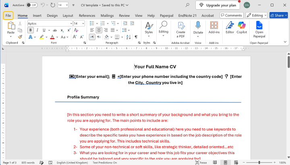Select the Format Painter brush
Image resolution: width=290 pixels, height=165 pixels.
[20, 37]
